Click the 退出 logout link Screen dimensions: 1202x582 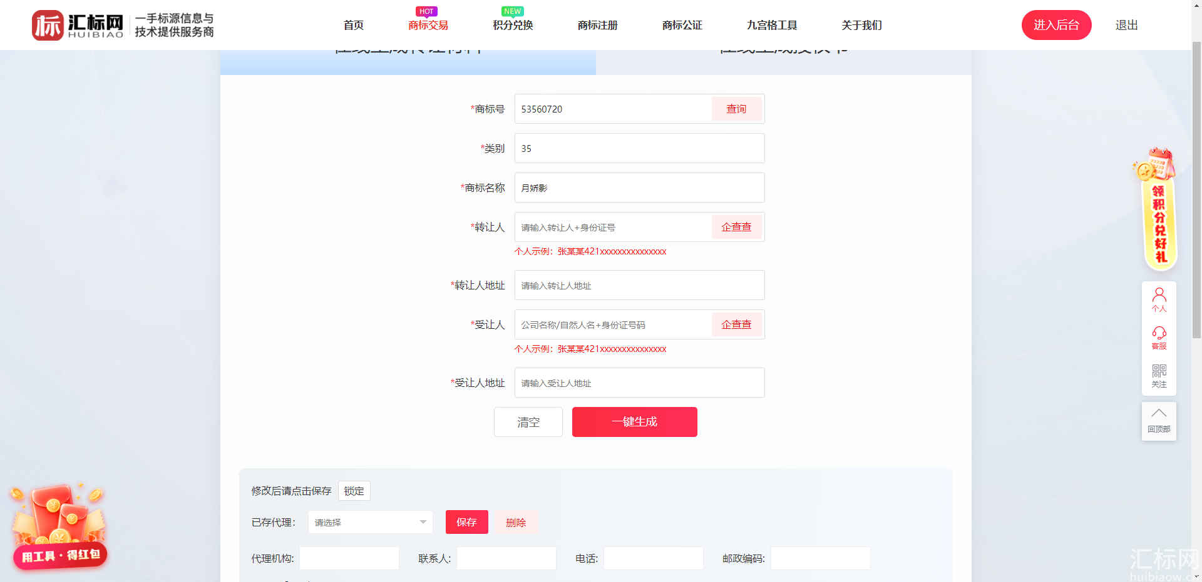tap(1127, 25)
